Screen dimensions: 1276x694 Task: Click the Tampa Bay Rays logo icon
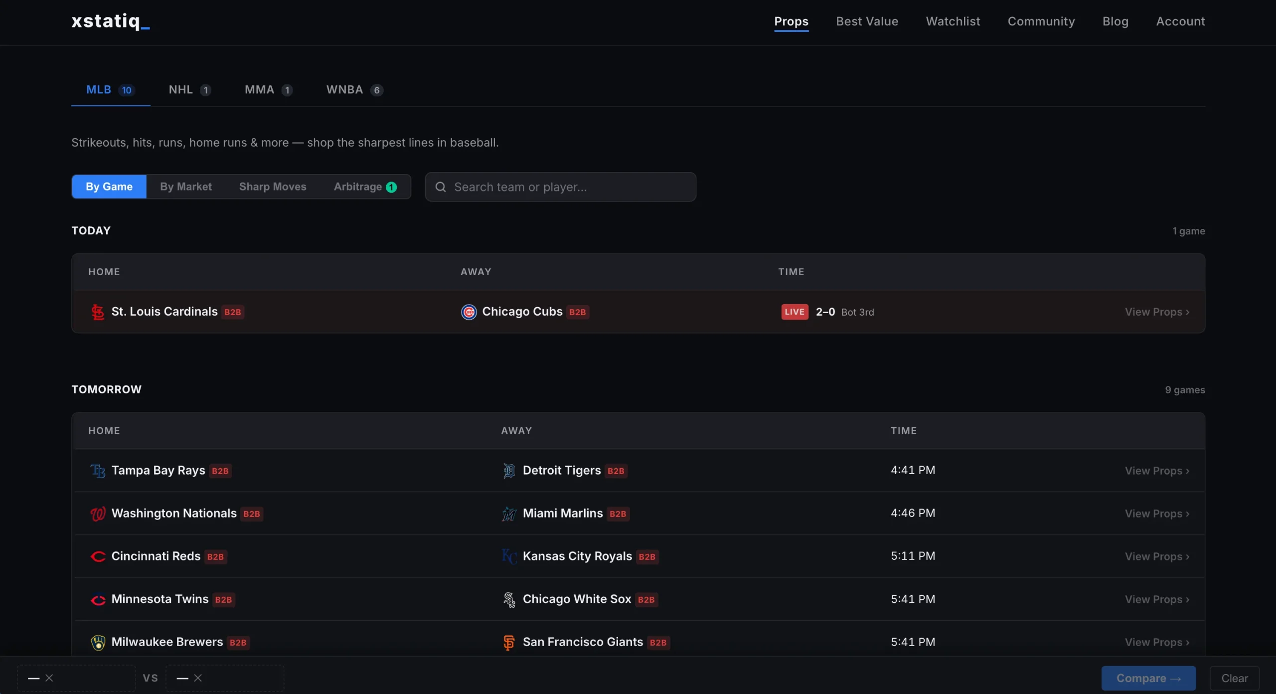tap(98, 471)
